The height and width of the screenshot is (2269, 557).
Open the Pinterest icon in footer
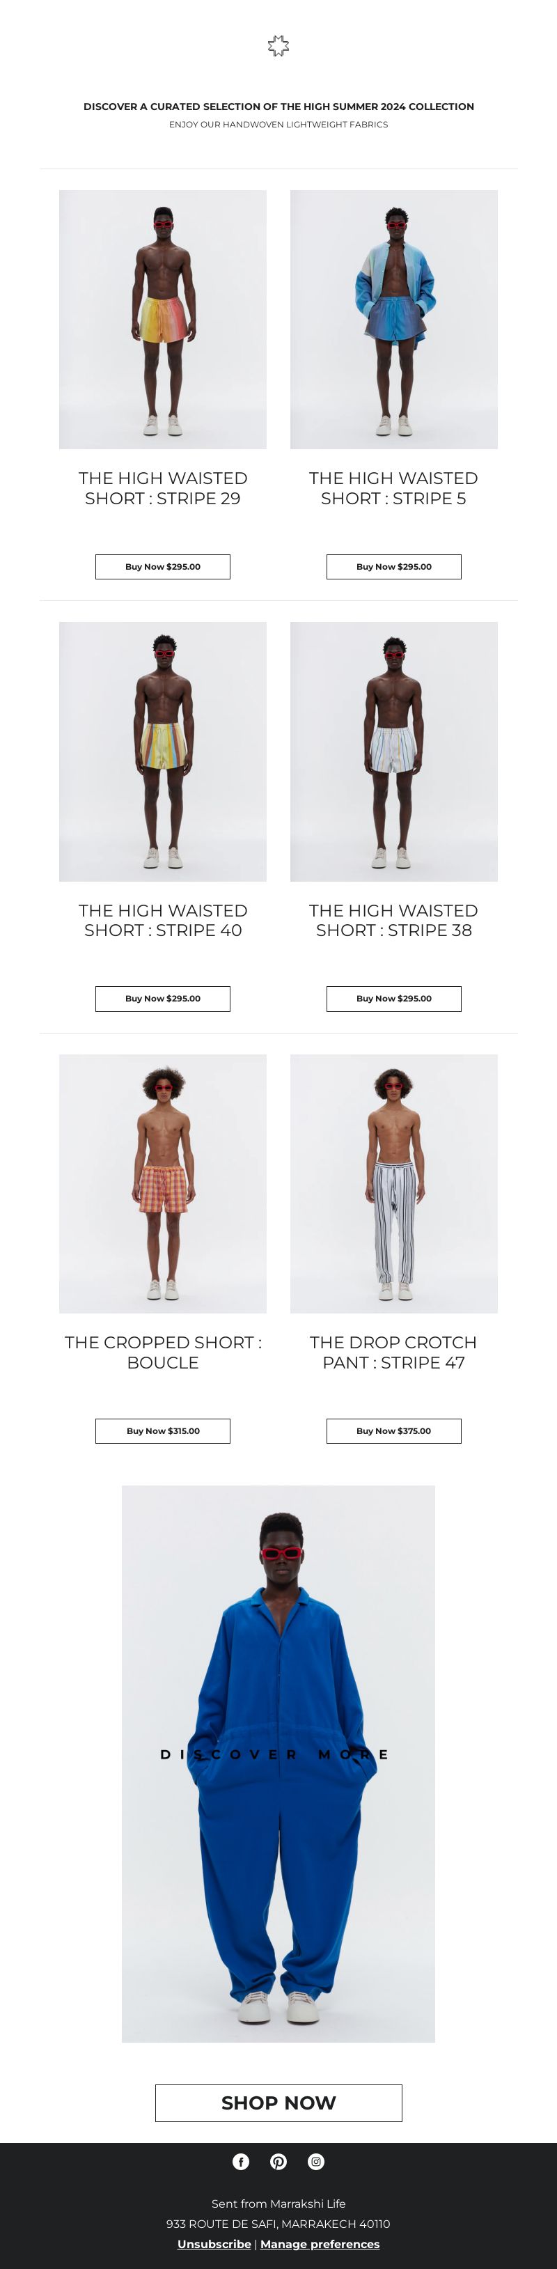coord(278,2160)
